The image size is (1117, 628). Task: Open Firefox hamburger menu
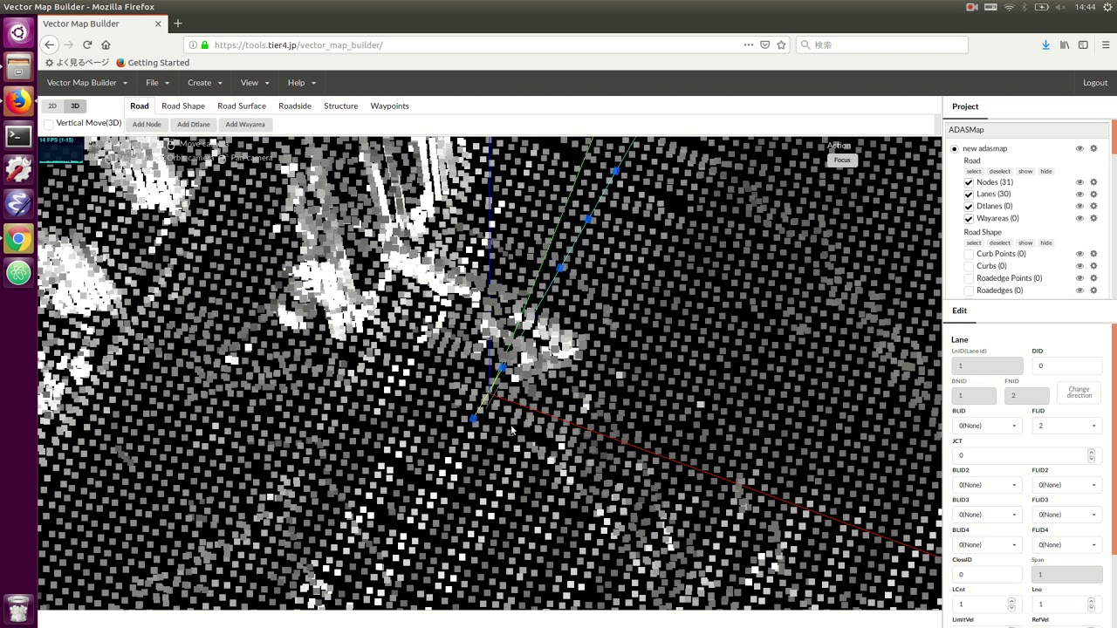click(x=1106, y=44)
